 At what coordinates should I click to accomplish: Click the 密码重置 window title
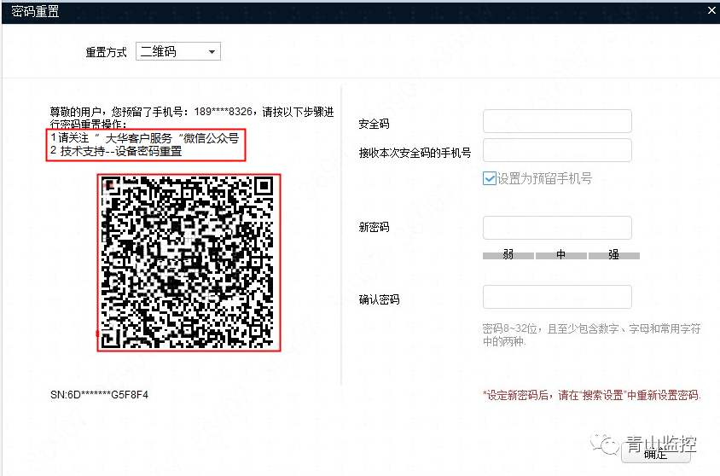tap(35, 11)
